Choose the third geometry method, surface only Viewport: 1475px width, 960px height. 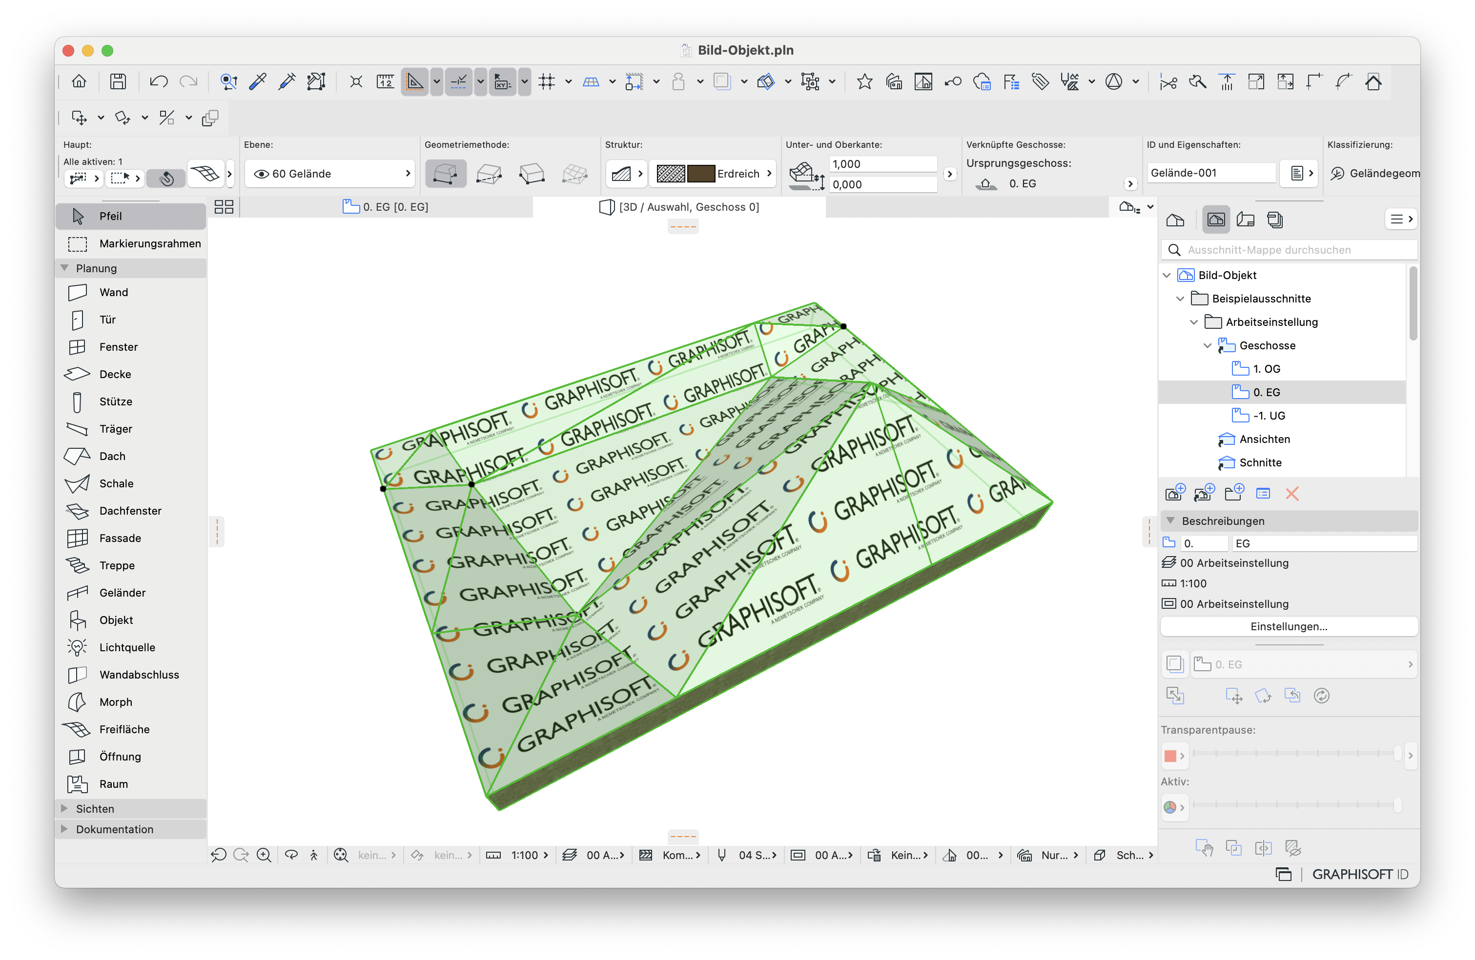pyautogui.click(x=532, y=174)
